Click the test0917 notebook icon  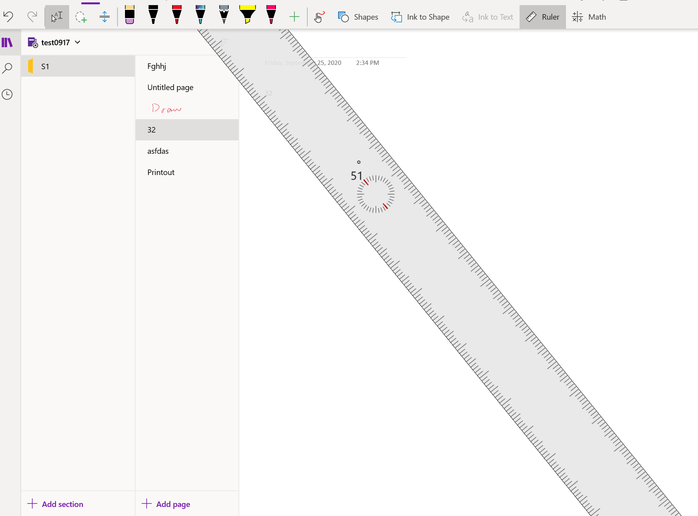point(33,42)
